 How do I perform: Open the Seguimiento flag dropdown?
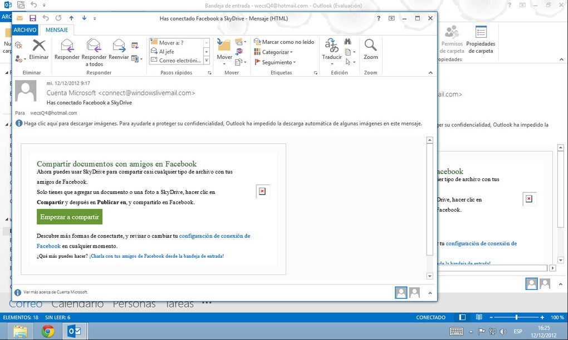pos(275,62)
